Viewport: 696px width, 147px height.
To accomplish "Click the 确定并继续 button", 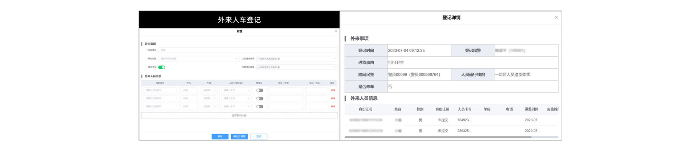I will click(239, 137).
